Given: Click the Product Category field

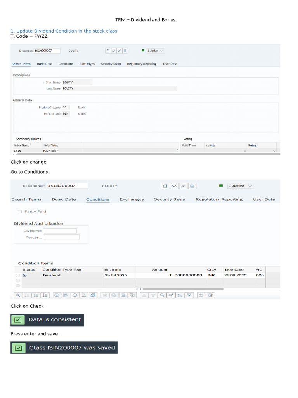Looking at the screenshot, I should coord(66,108).
